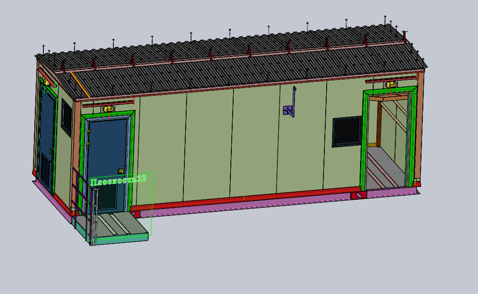Viewport: 478px width, 294px height.
Task: Pick the louver grille on the left end wall
Action: tap(66, 118)
